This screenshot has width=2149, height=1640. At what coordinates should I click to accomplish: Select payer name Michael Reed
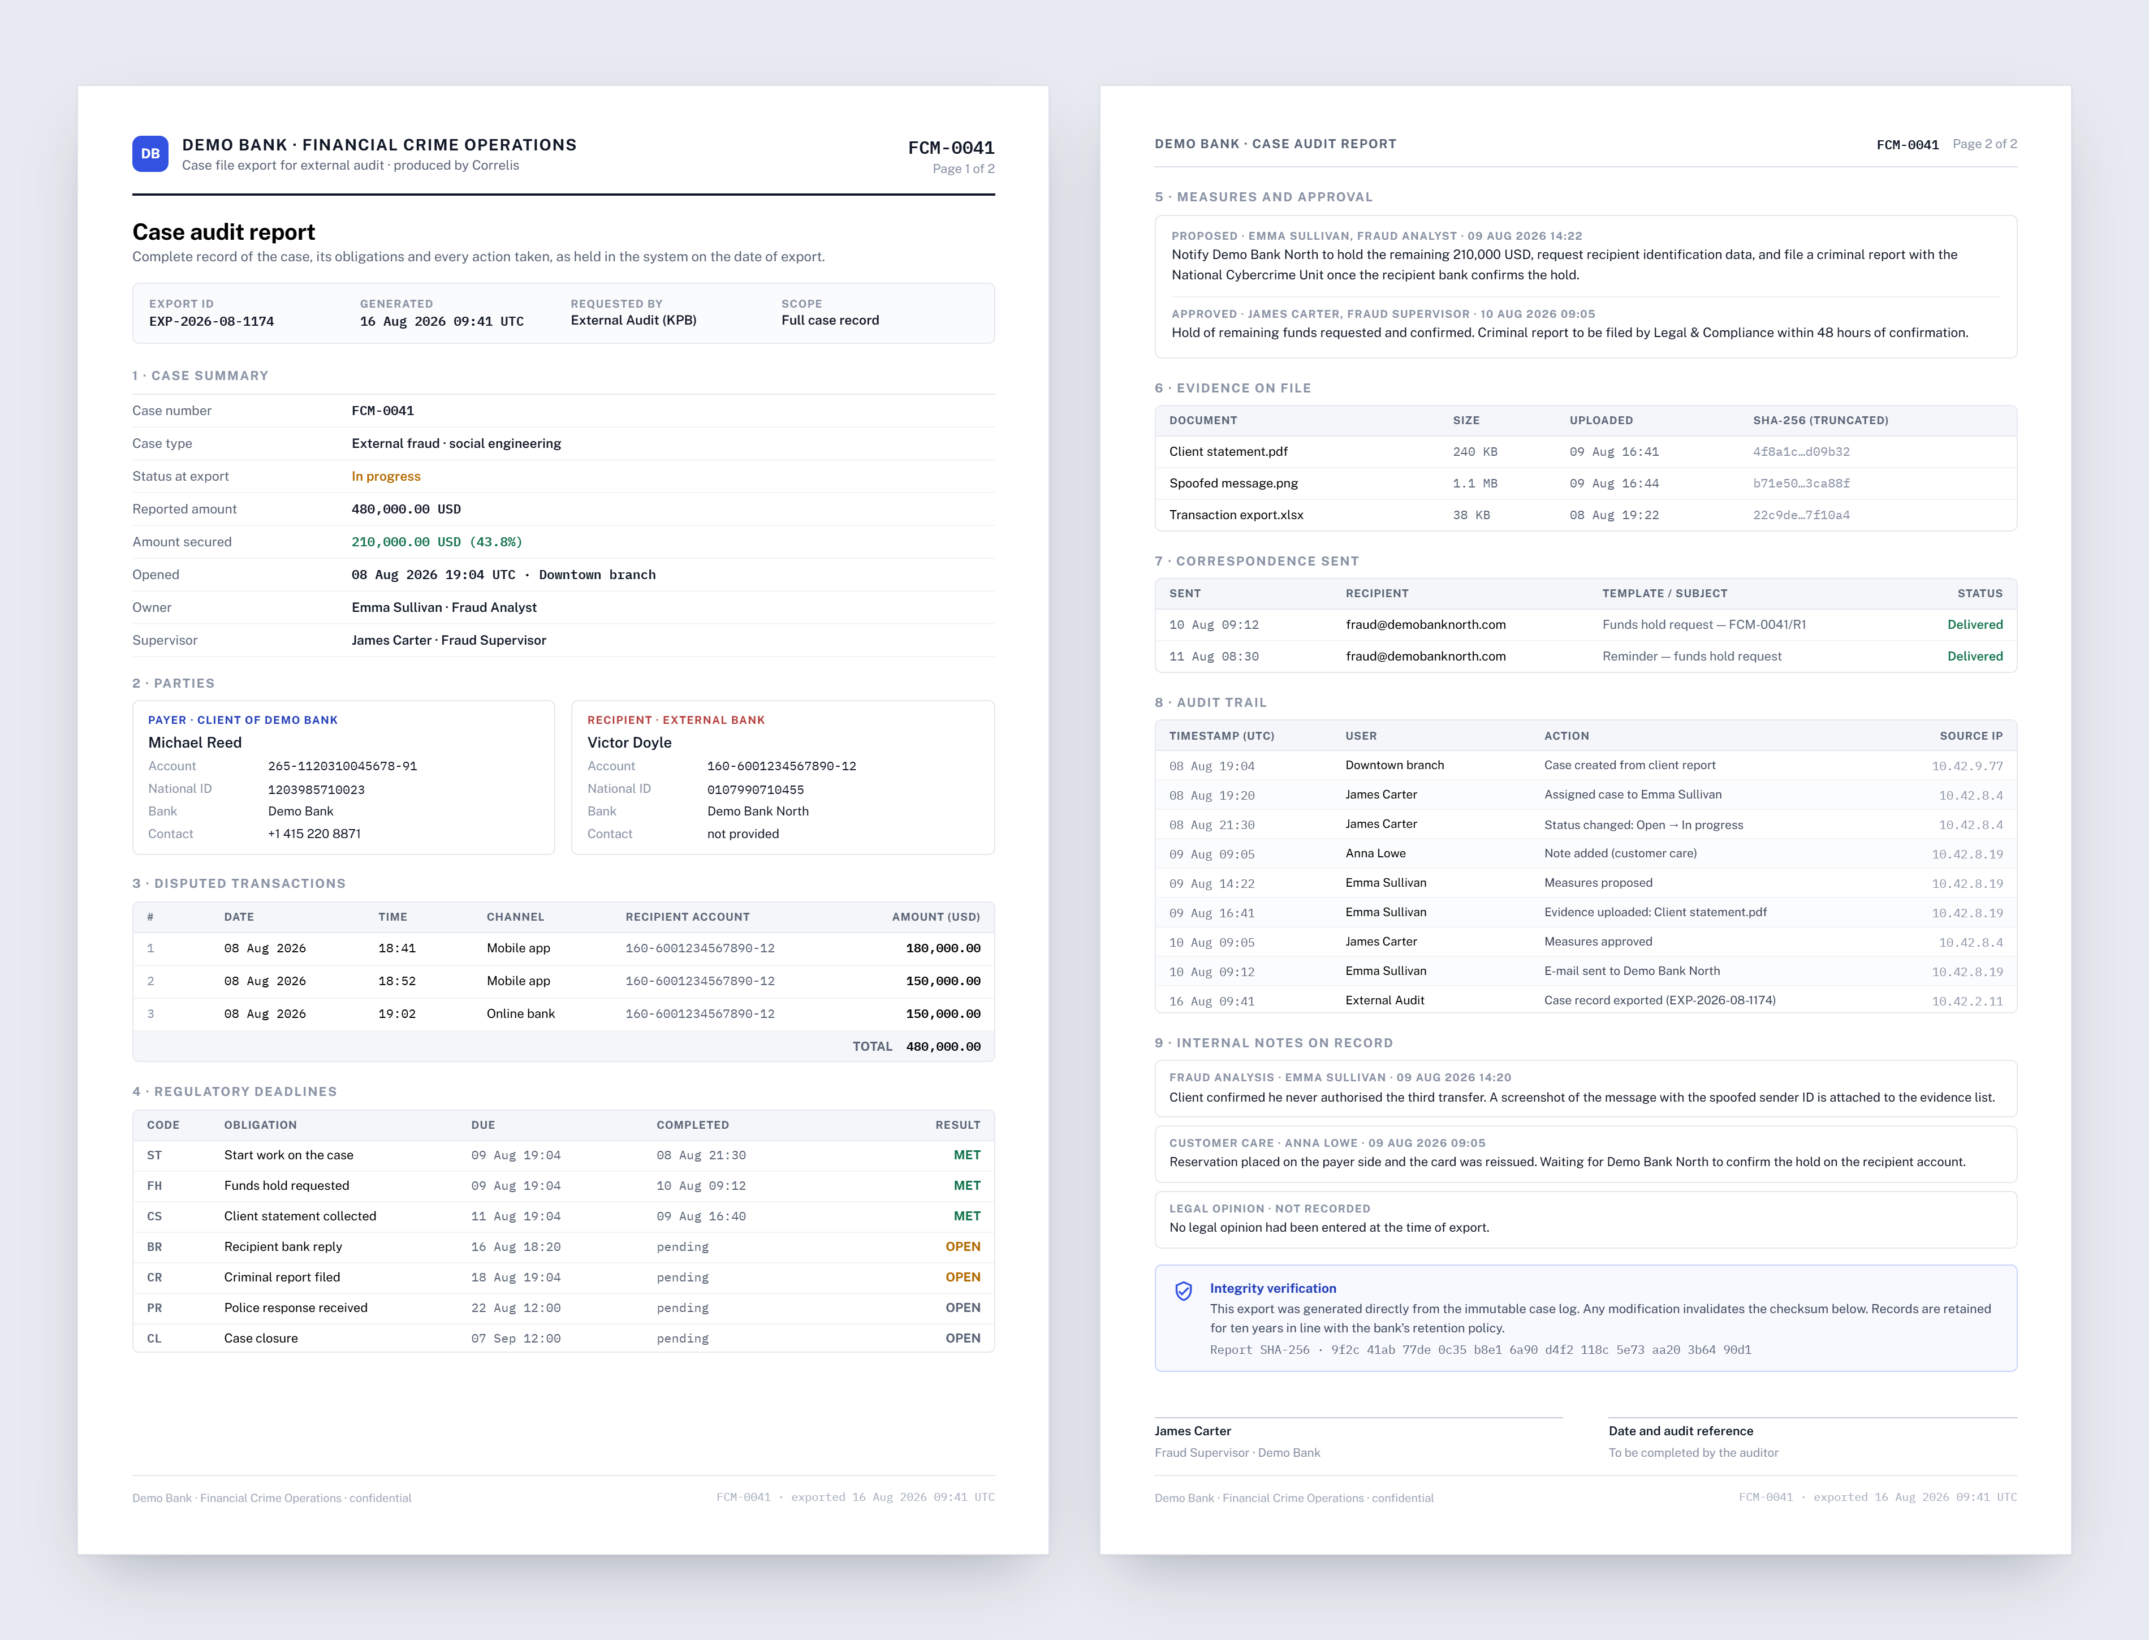tap(195, 742)
